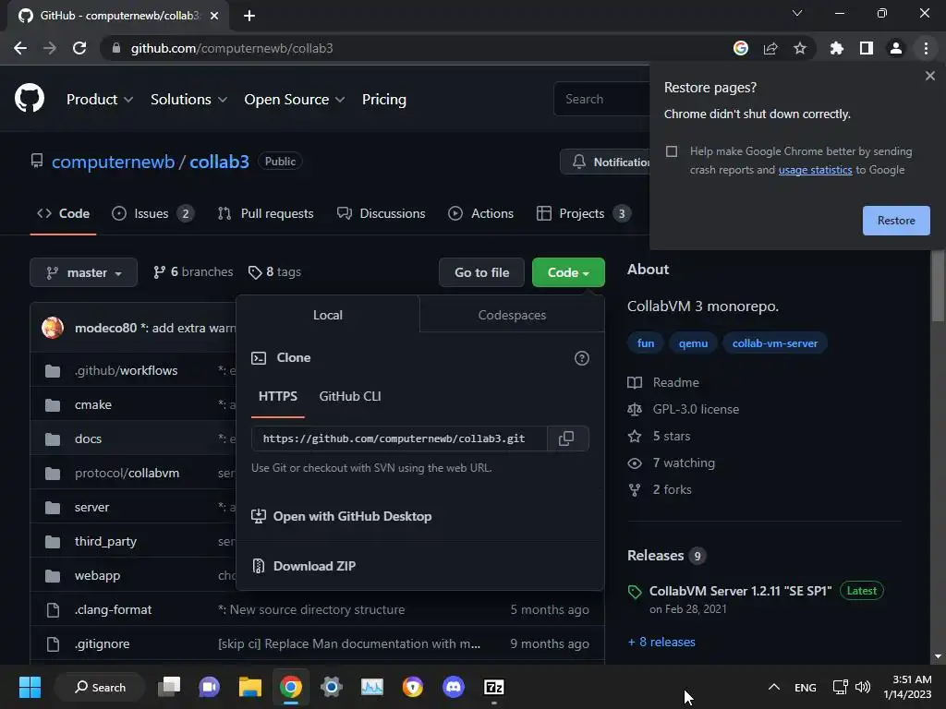This screenshot has height=709, width=946.
Task: Close the Restore pages popup
Action: click(x=929, y=76)
